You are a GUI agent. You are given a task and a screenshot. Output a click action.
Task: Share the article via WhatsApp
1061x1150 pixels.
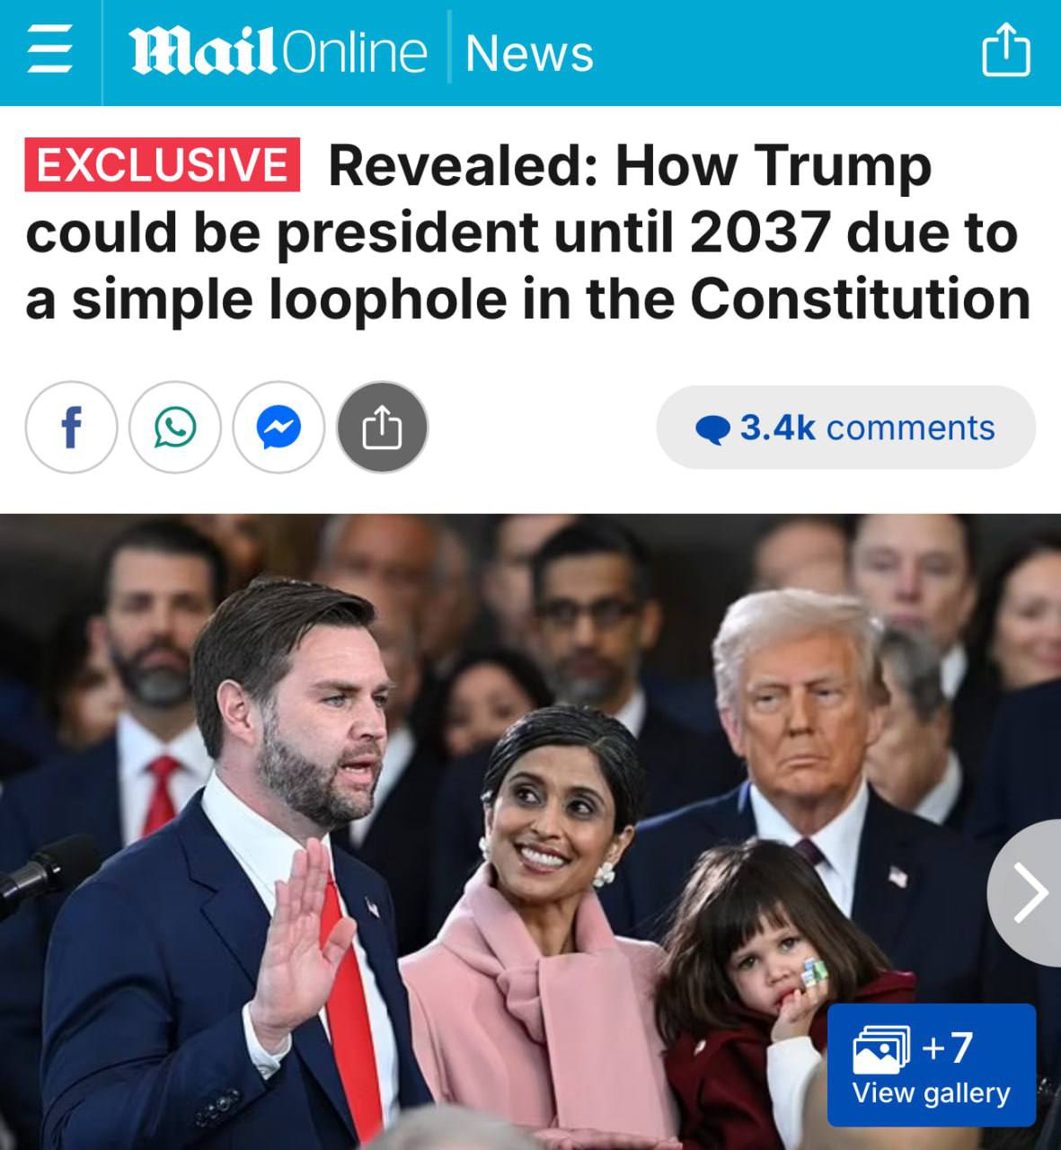coord(175,428)
